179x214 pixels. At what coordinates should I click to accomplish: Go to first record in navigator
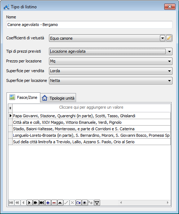pos(11,203)
